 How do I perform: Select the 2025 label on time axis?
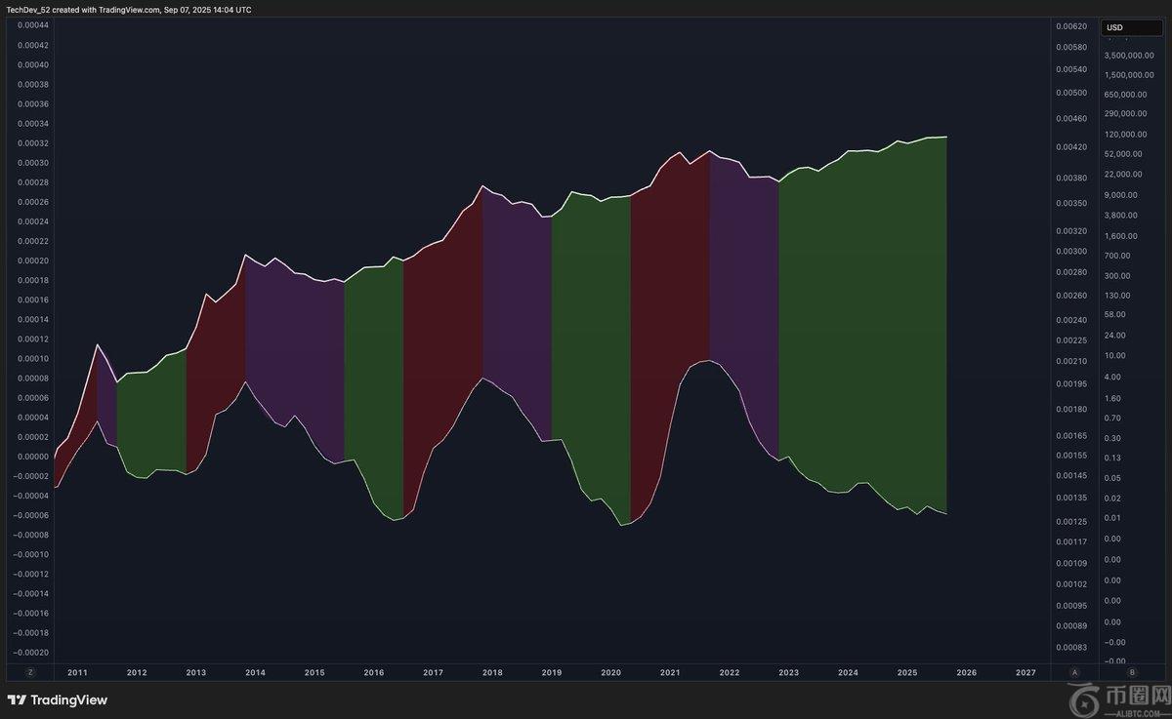907,672
